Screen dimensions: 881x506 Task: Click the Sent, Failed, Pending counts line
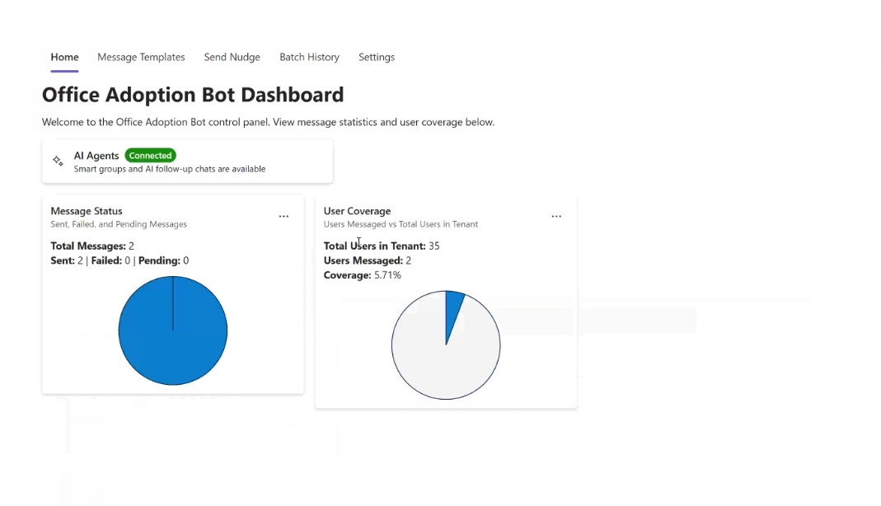[119, 260]
